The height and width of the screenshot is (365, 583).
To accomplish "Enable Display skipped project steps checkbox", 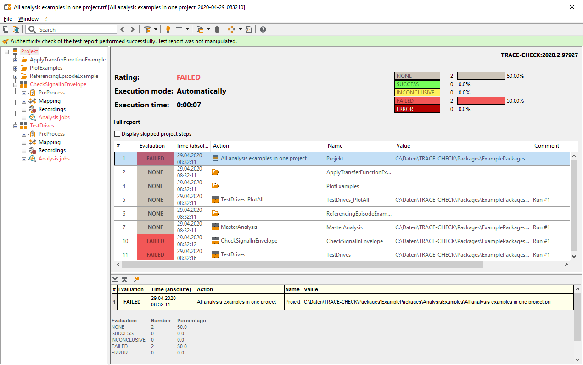I will [117, 134].
